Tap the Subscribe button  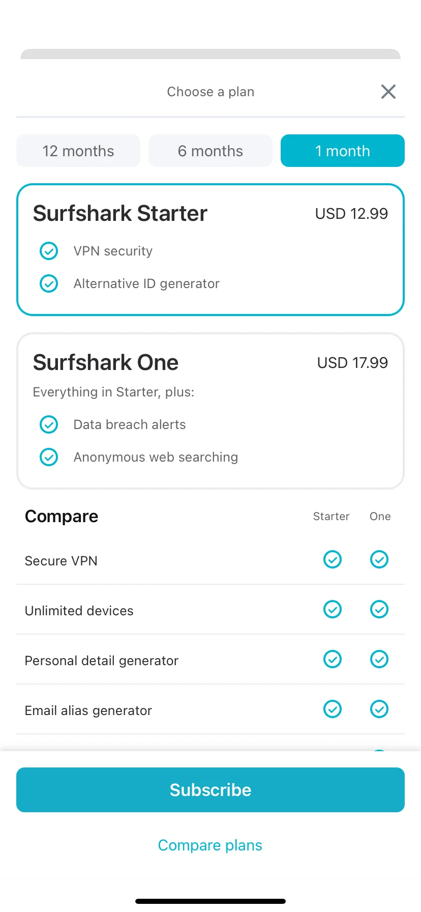[211, 790]
